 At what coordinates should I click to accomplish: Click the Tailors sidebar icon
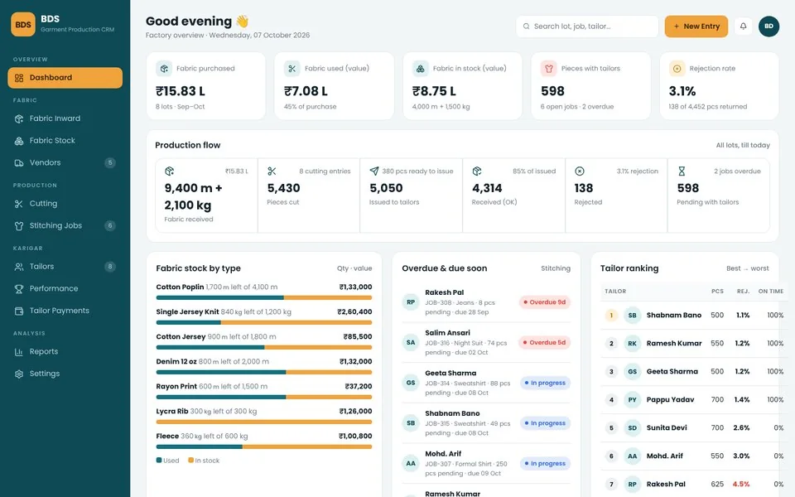click(x=19, y=267)
